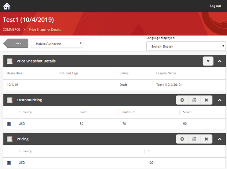Click the CustomPricing header grid icon

click(x=10, y=100)
